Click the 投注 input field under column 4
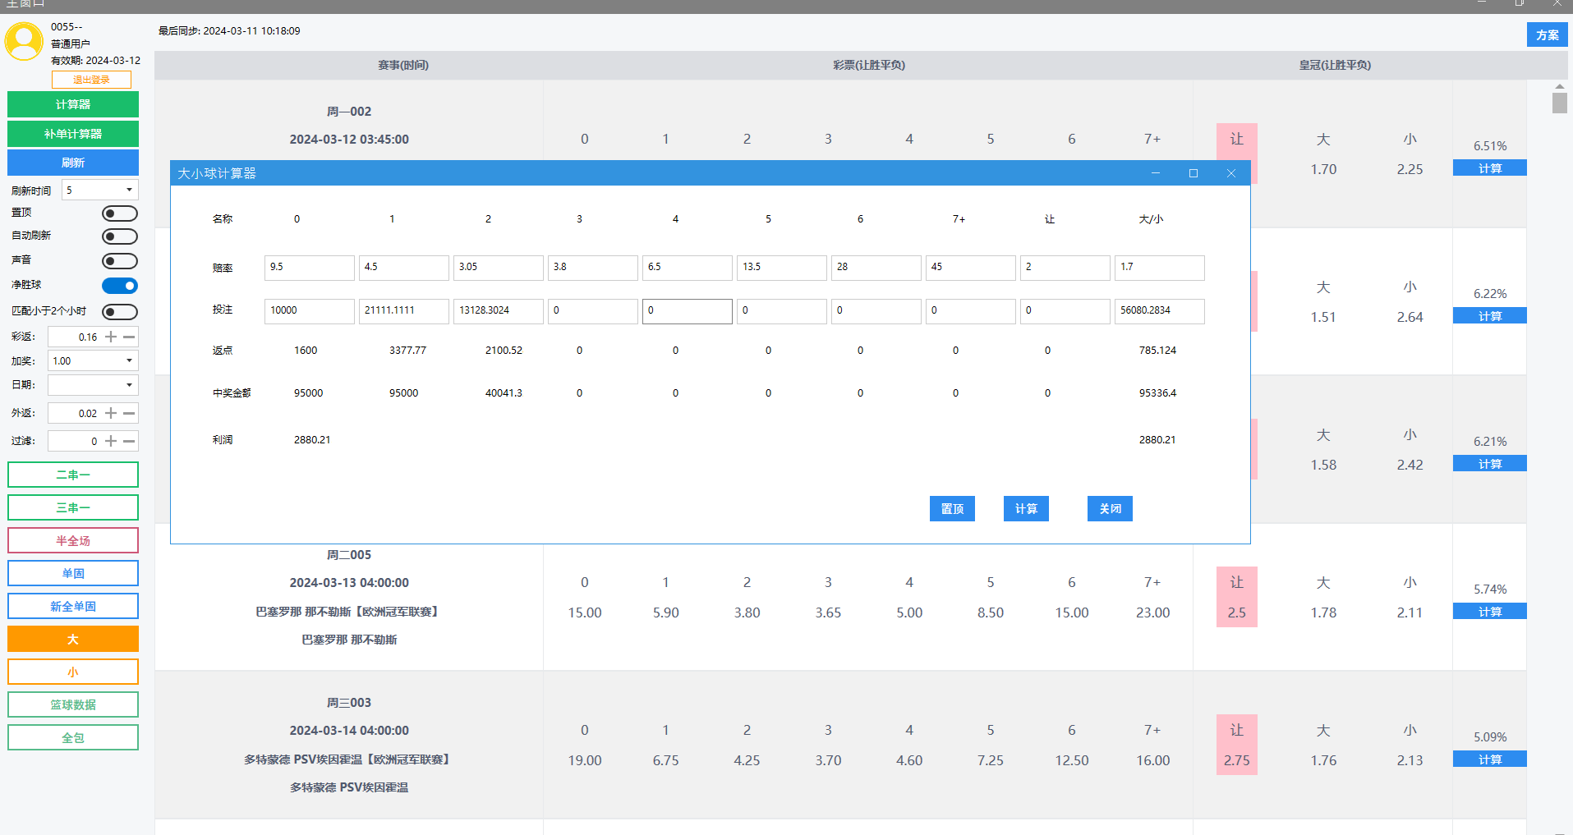The height and width of the screenshot is (835, 1573). (687, 310)
